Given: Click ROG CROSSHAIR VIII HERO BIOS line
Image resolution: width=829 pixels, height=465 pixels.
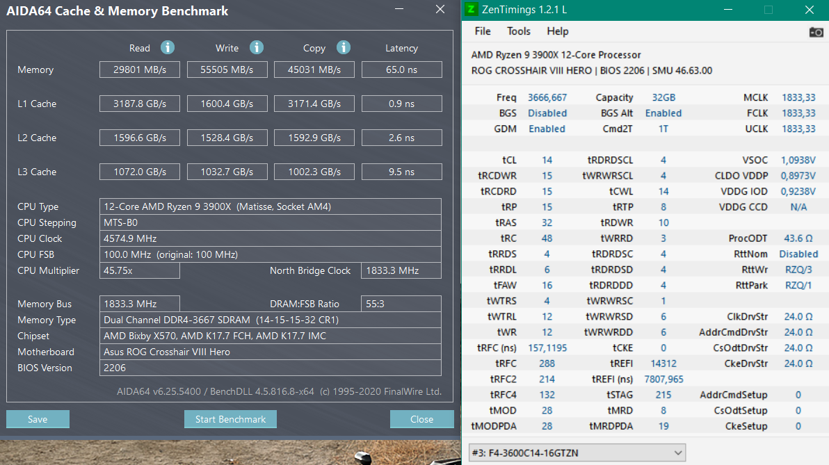Looking at the screenshot, I should 592,71.
